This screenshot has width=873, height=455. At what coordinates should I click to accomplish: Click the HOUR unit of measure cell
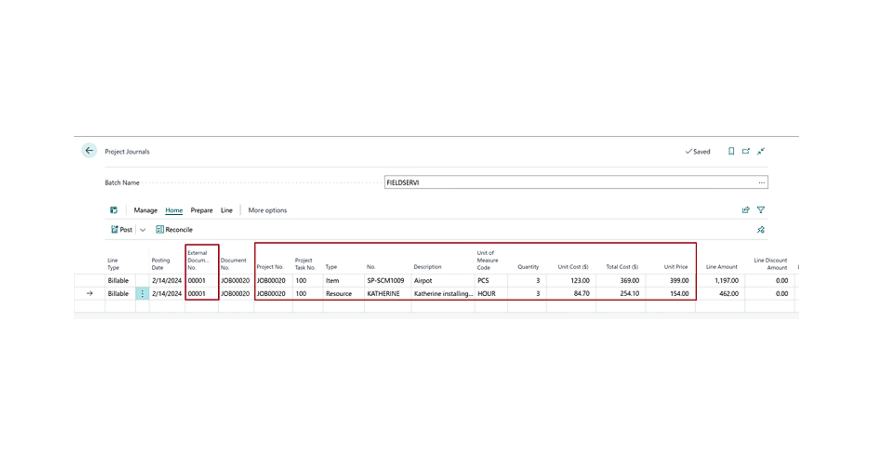(491, 294)
